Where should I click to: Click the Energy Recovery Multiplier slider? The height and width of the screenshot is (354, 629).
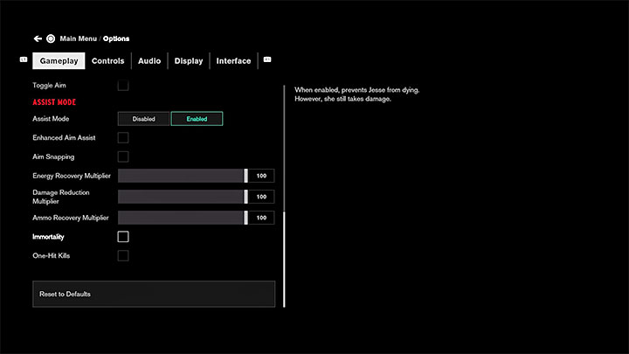pos(182,176)
